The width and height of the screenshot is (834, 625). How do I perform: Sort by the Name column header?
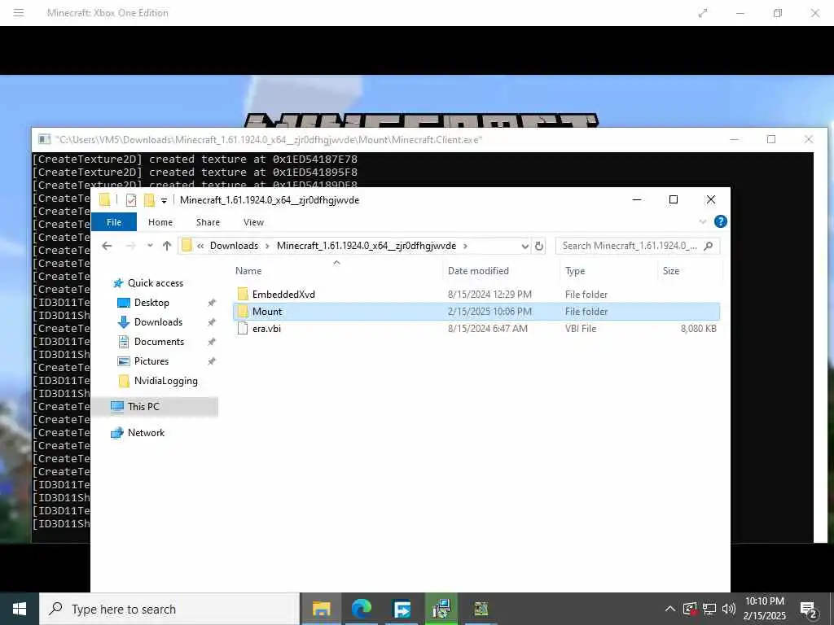[x=248, y=270]
